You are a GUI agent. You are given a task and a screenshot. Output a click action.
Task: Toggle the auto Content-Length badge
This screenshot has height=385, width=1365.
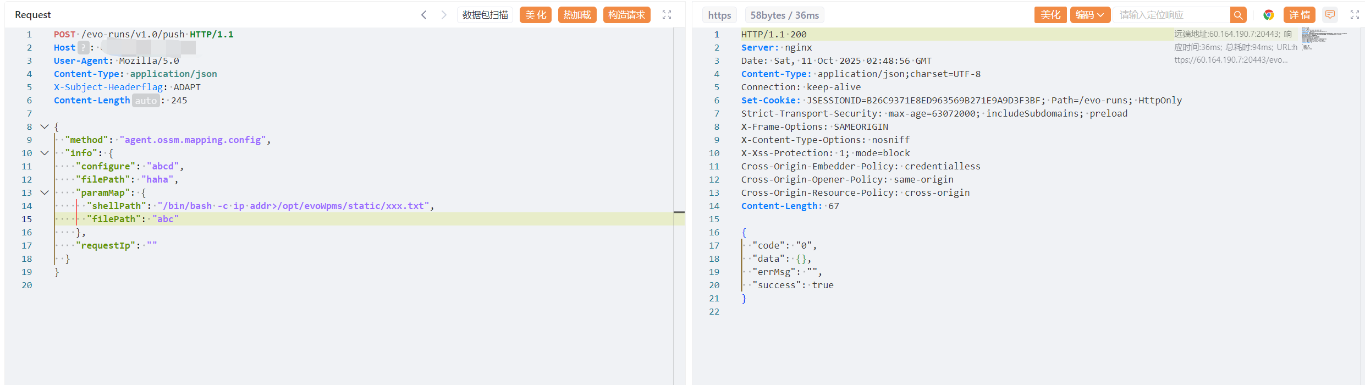pyautogui.click(x=146, y=101)
